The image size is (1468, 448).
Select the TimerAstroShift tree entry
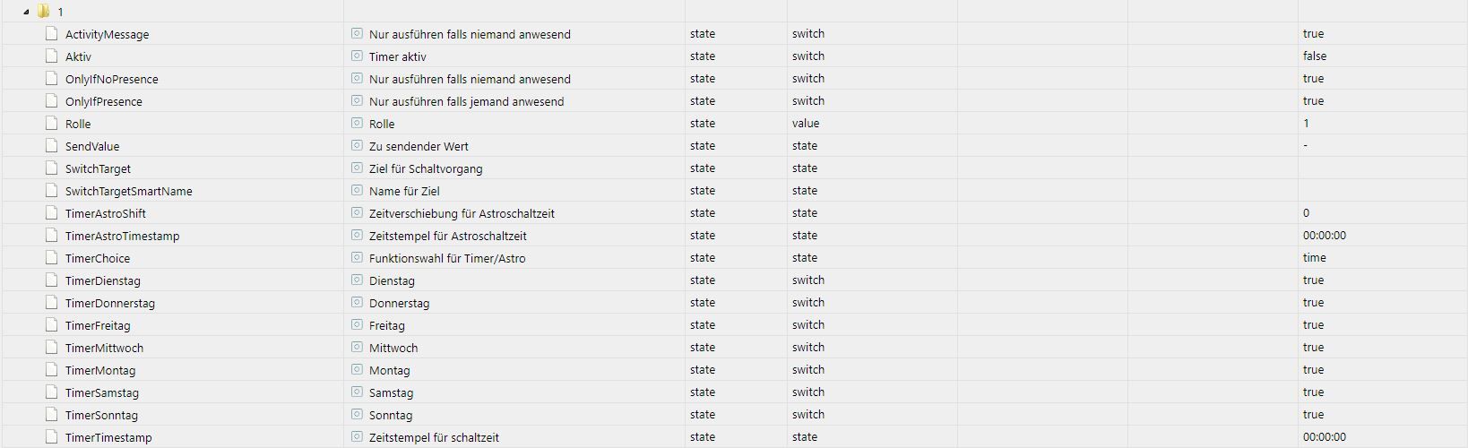106,213
